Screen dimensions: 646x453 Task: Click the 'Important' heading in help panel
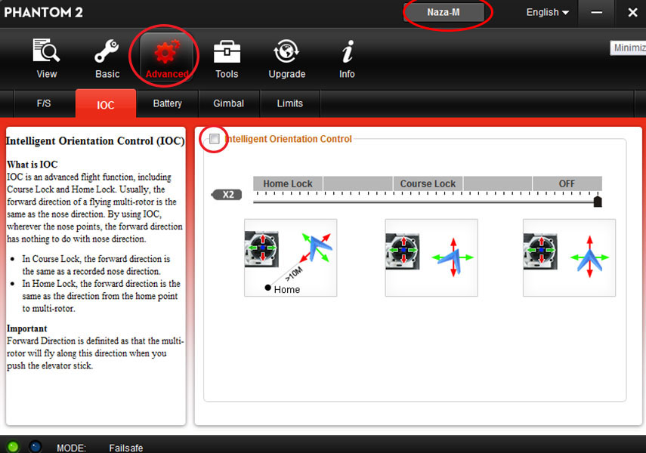pos(26,328)
